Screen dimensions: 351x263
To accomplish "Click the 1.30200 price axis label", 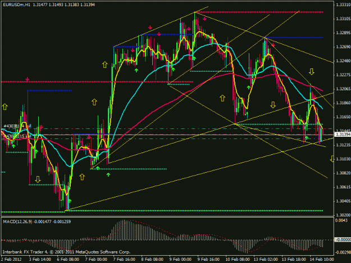I will click(343, 215).
